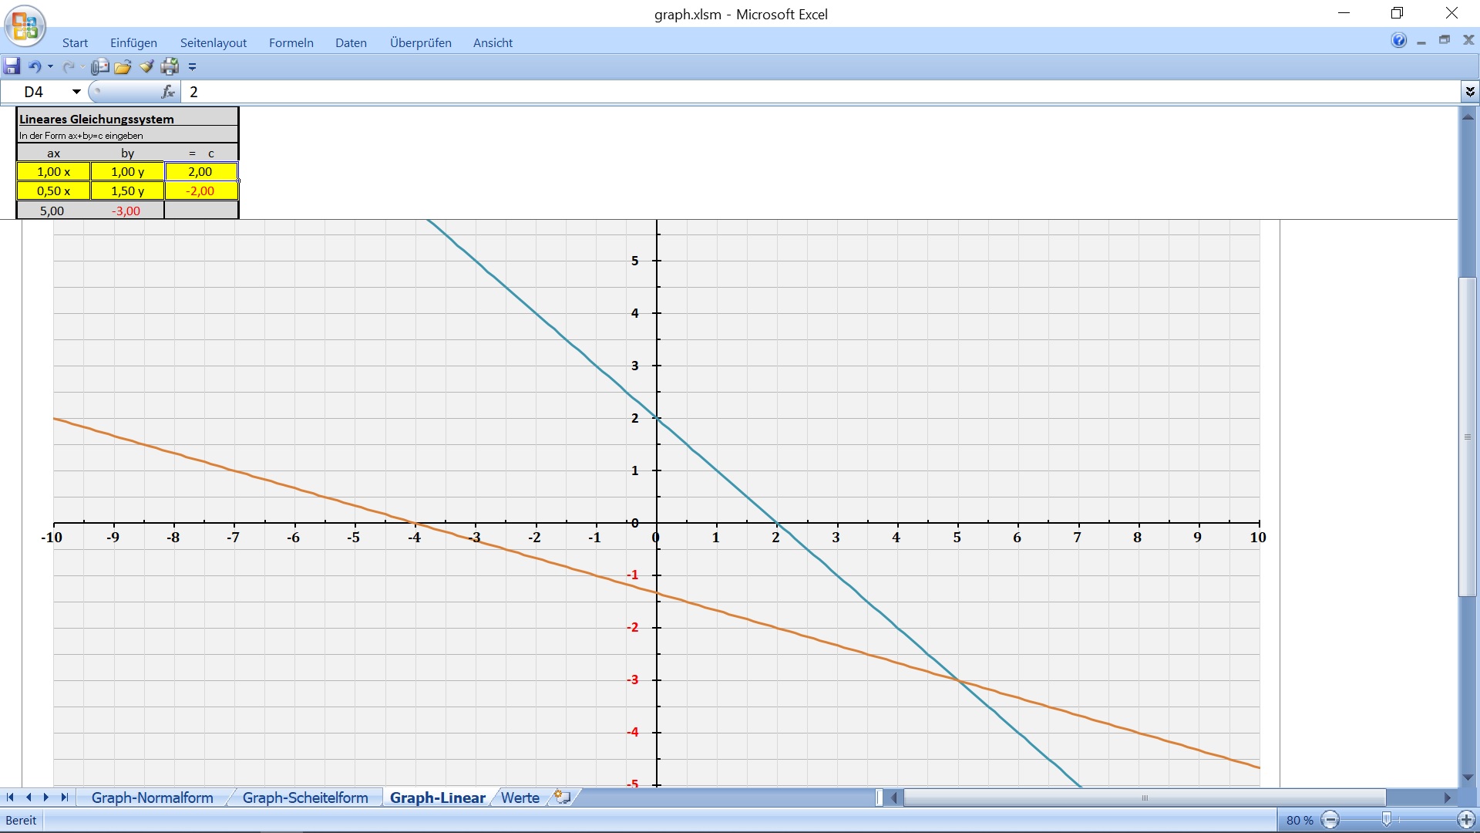The image size is (1480, 833).
Task: Insert a new worksheet tab
Action: pyautogui.click(x=563, y=798)
